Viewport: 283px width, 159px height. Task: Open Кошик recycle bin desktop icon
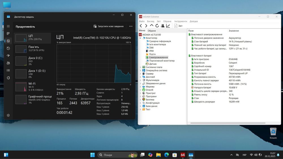pyautogui.click(x=273, y=133)
